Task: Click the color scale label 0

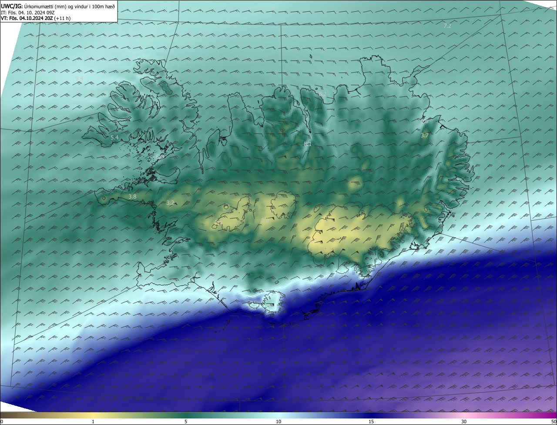Action: point(2,422)
